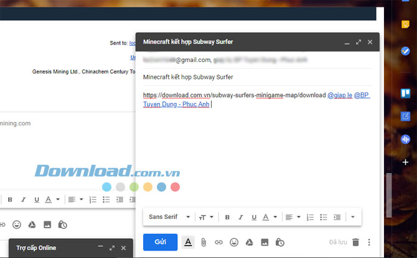Get add-ons with the plus icon
The width and height of the screenshot is (417, 258).
pos(405,162)
